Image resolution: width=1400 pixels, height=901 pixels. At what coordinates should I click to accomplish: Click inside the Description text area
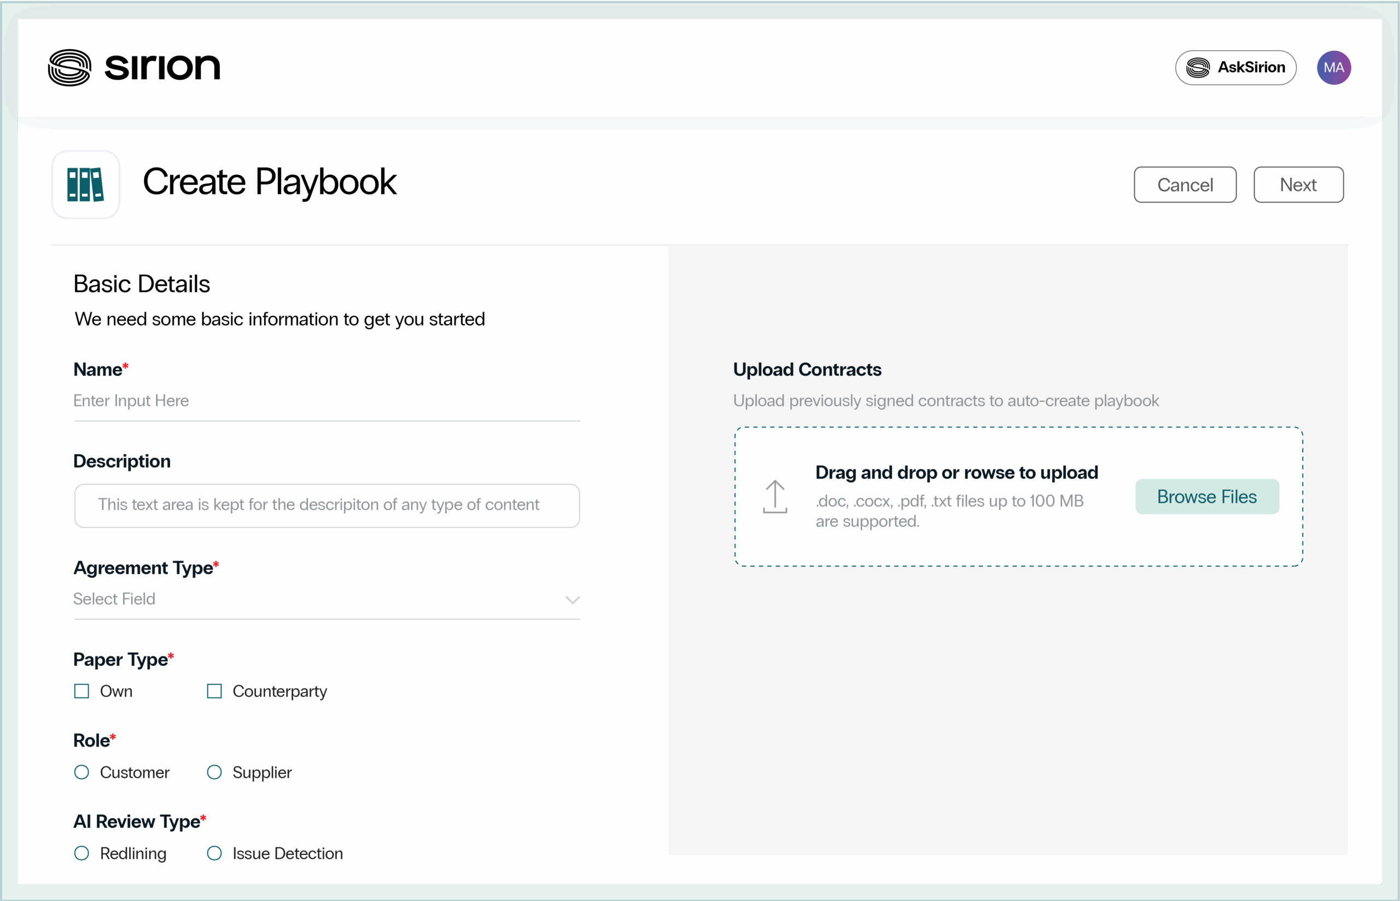tap(326, 505)
